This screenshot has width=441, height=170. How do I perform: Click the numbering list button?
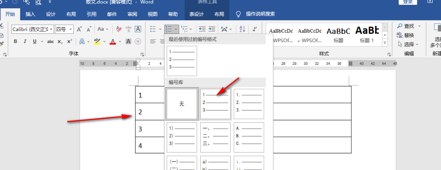(169, 29)
